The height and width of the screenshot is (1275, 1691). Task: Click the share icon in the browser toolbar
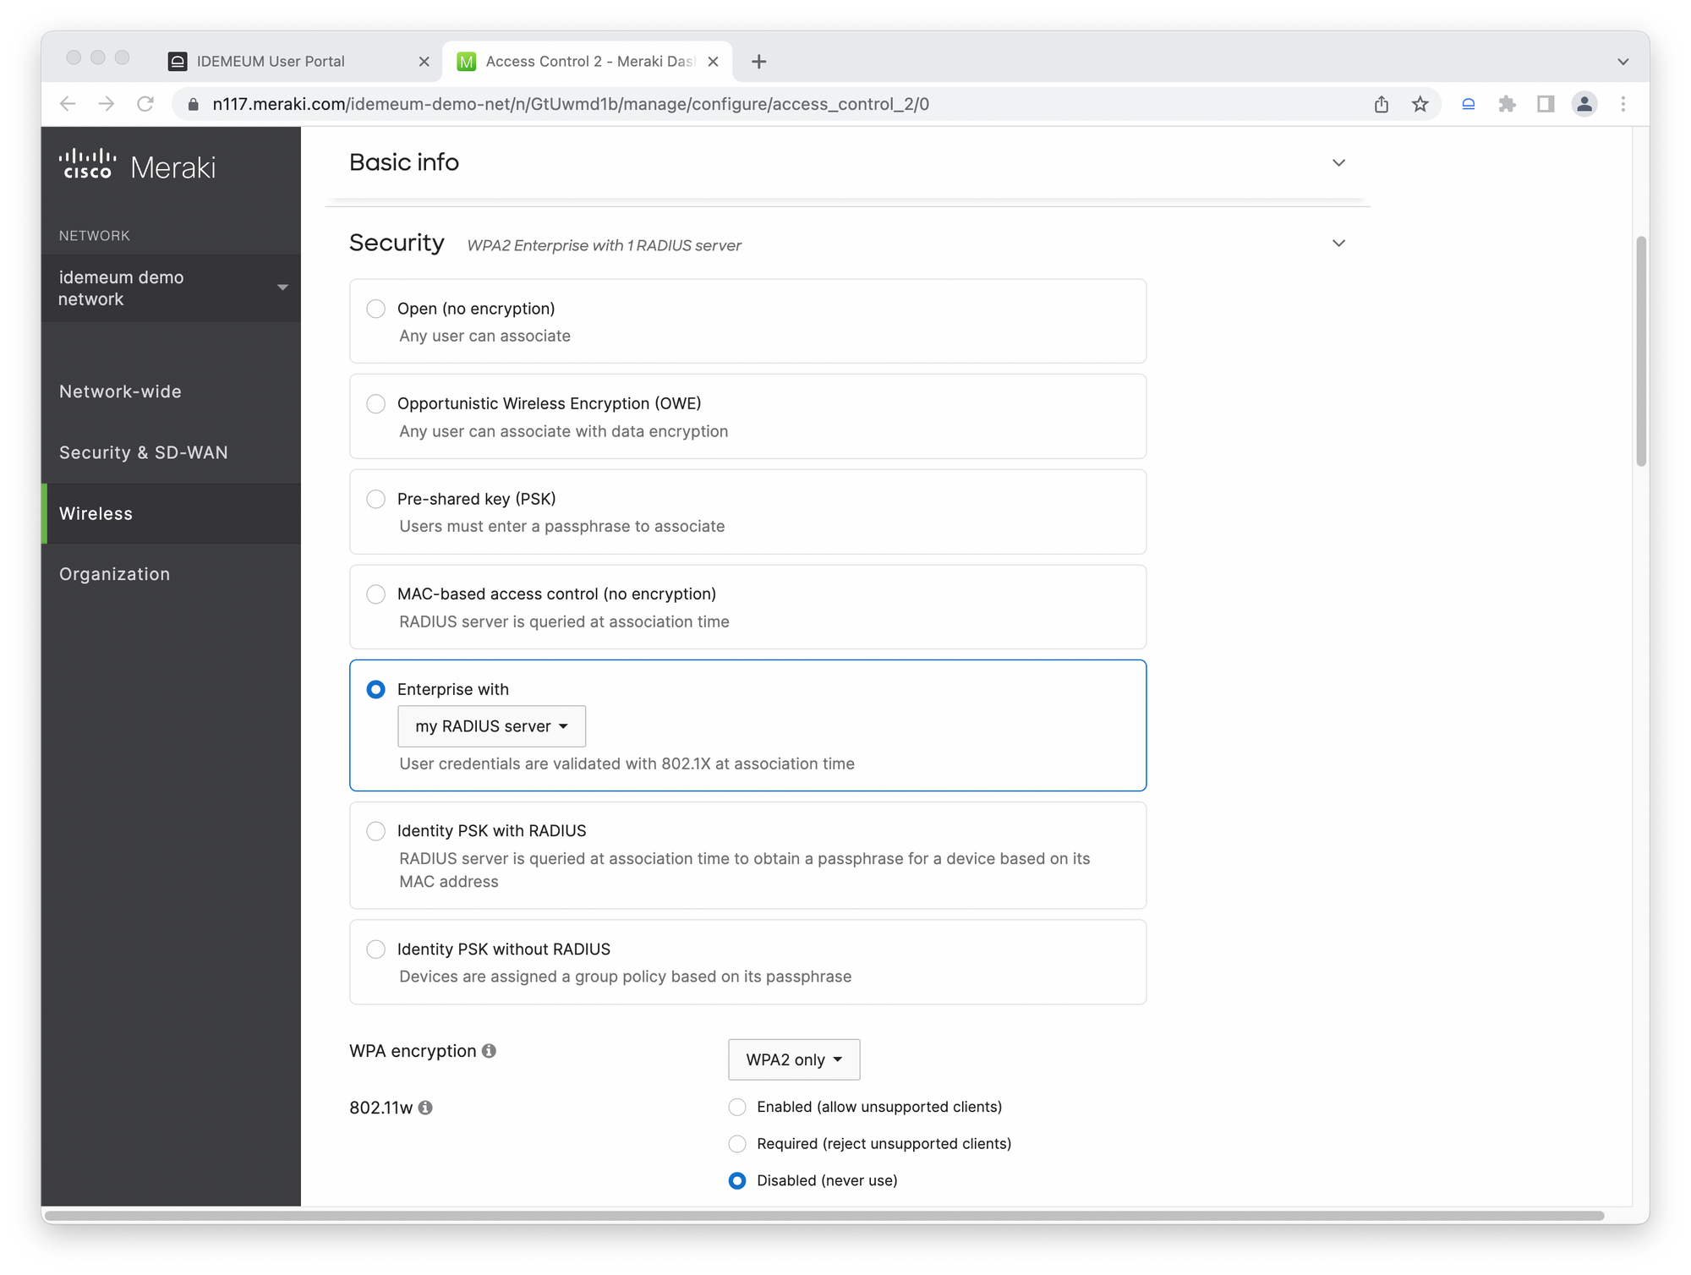pos(1382,105)
